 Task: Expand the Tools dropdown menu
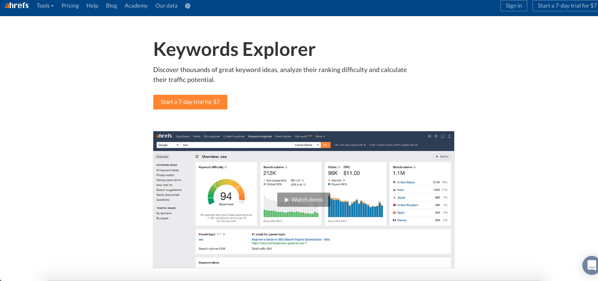(45, 6)
